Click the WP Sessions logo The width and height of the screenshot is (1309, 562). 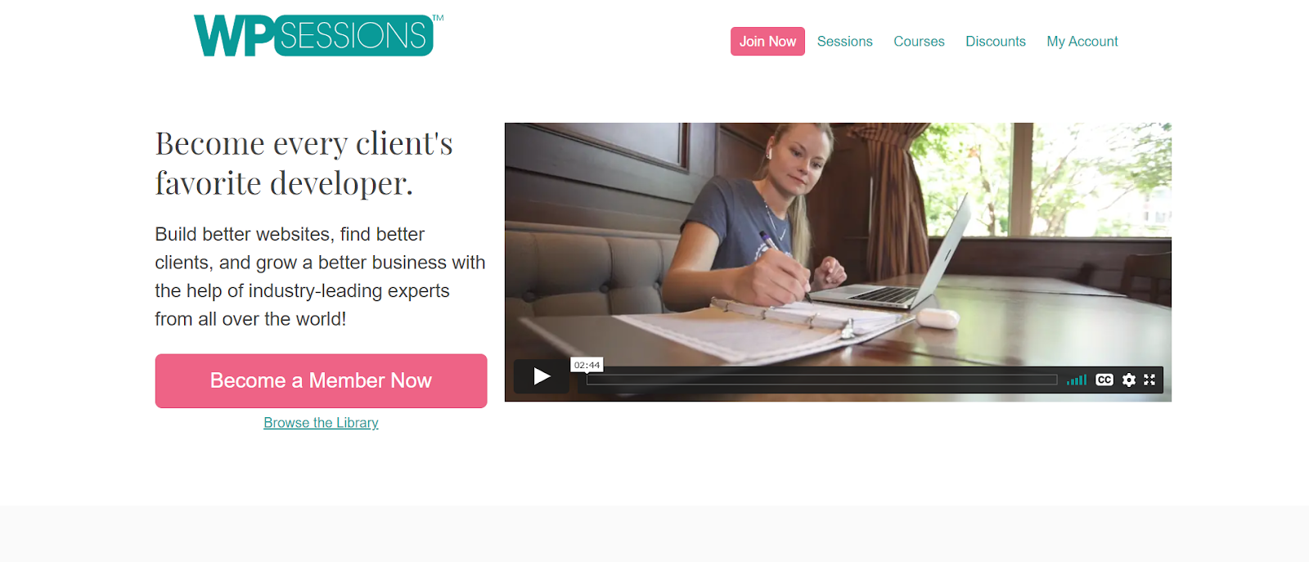point(313,35)
